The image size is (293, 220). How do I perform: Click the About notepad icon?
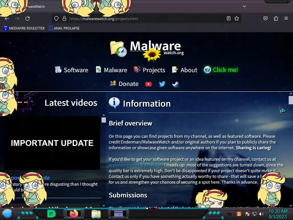(x=175, y=69)
